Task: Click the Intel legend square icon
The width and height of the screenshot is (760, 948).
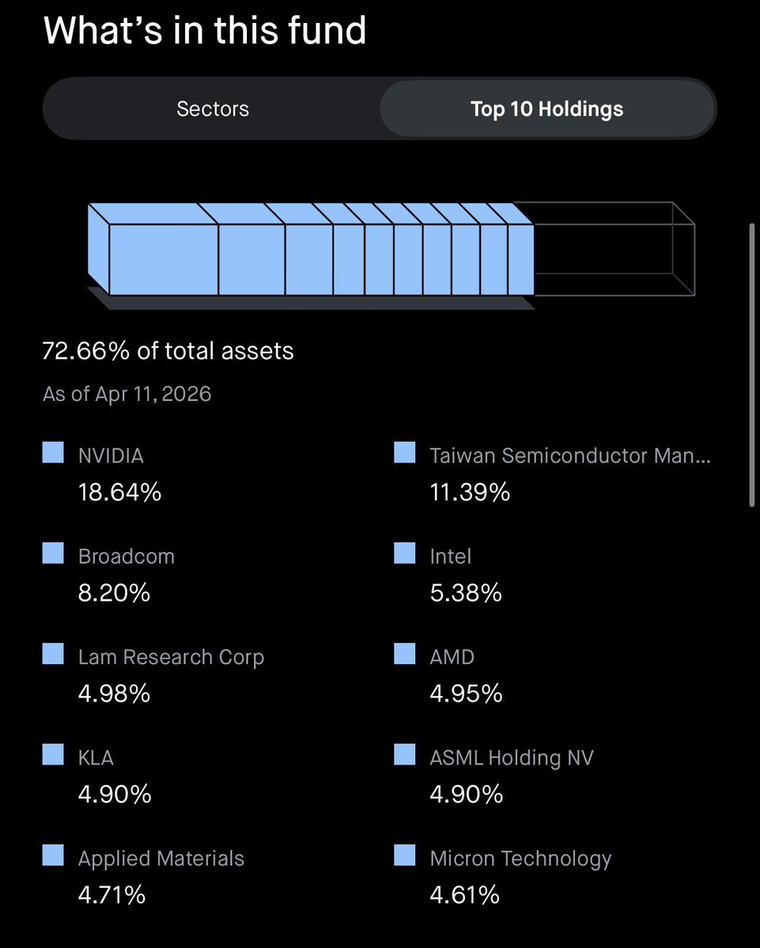Action: coord(404,553)
